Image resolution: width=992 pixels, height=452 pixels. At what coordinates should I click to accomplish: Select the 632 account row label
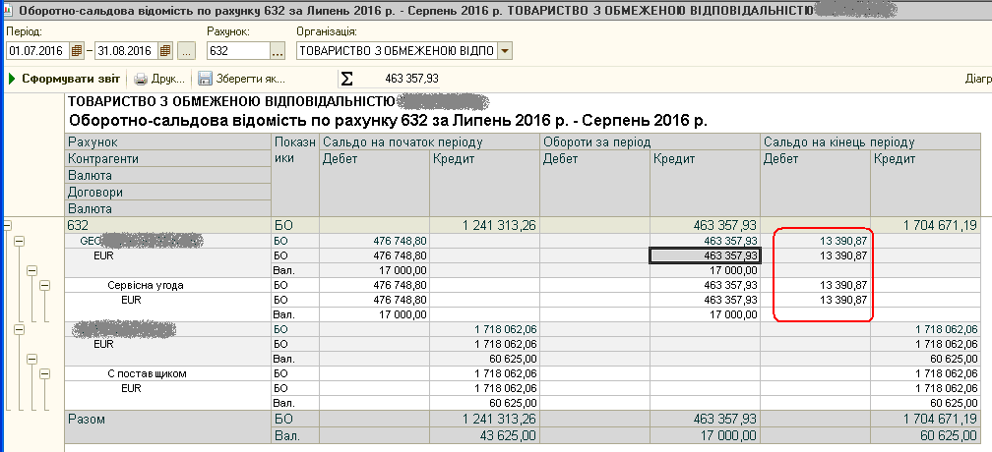[167, 225]
